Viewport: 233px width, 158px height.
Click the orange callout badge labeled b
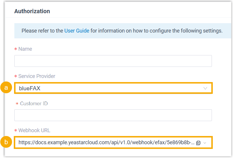6,142
